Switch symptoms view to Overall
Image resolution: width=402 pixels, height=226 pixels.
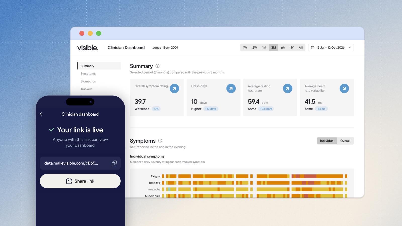point(345,141)
